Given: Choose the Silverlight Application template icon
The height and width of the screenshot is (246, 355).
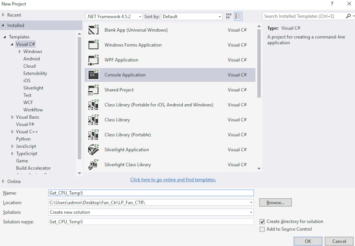Looking at the screenshot, I should (x=93, y=149).
